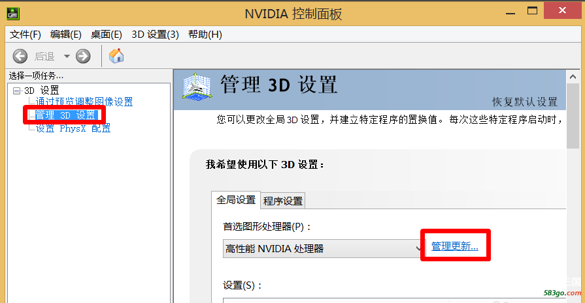Collapse the 3D 设置 tree node
585x303 pixels.
click(x=16, y=91)
